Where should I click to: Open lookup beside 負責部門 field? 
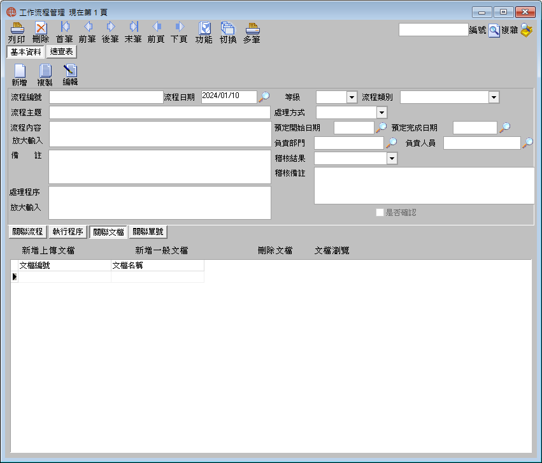[x=392, y=143]
